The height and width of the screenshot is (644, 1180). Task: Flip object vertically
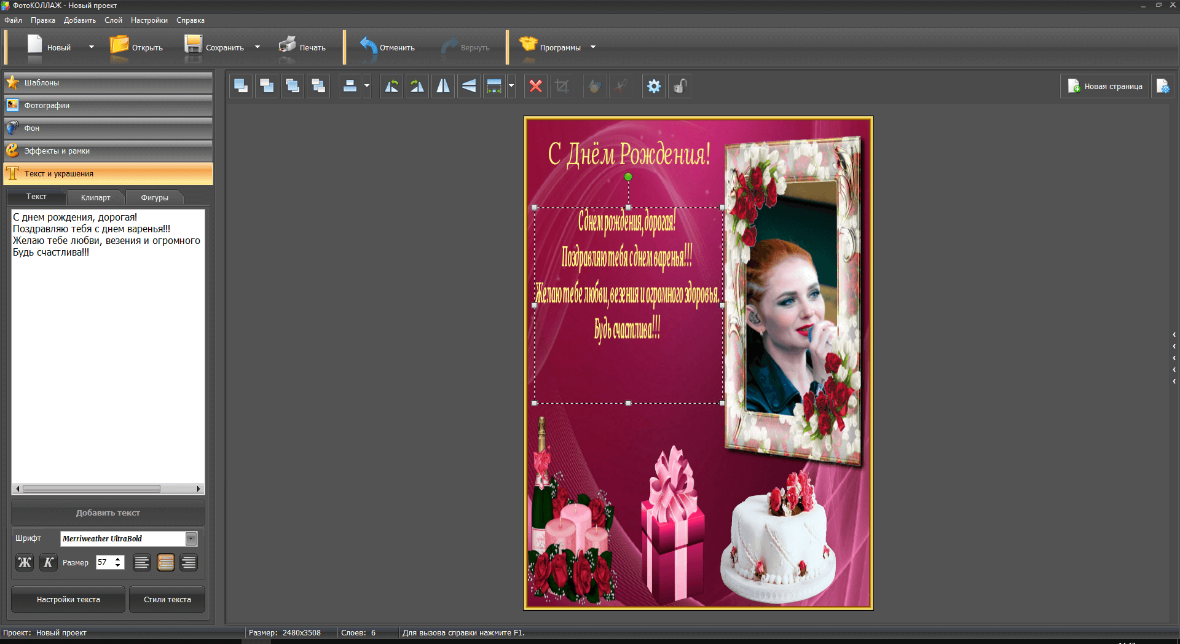click(469, 86)
